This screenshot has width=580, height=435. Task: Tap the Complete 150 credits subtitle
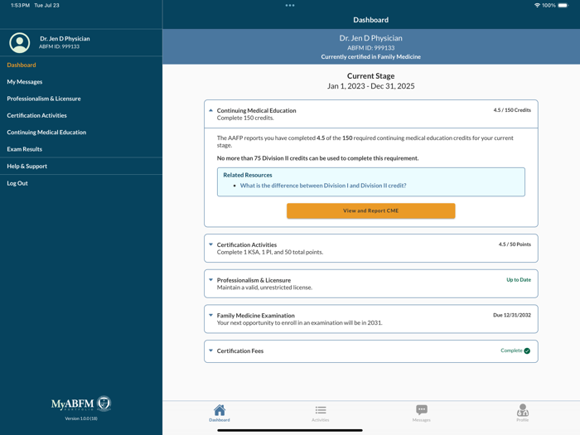(245, 118)
